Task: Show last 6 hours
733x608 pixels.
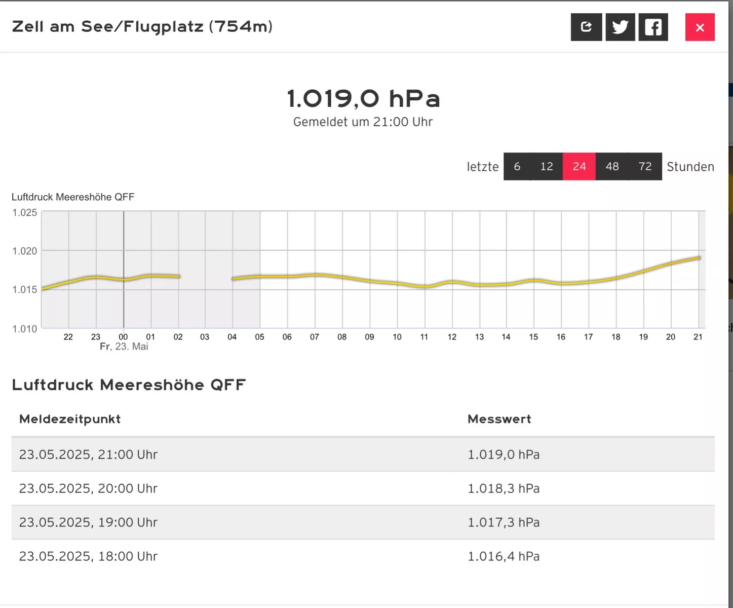Action: [517, 166]
